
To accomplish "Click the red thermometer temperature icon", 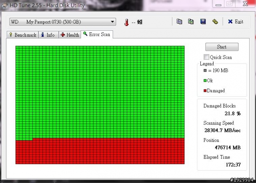I will click(x=126, y=22).
